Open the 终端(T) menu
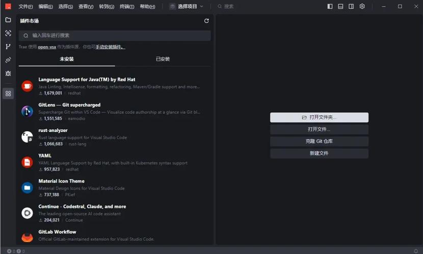423x254 pixels. (127, 7)
